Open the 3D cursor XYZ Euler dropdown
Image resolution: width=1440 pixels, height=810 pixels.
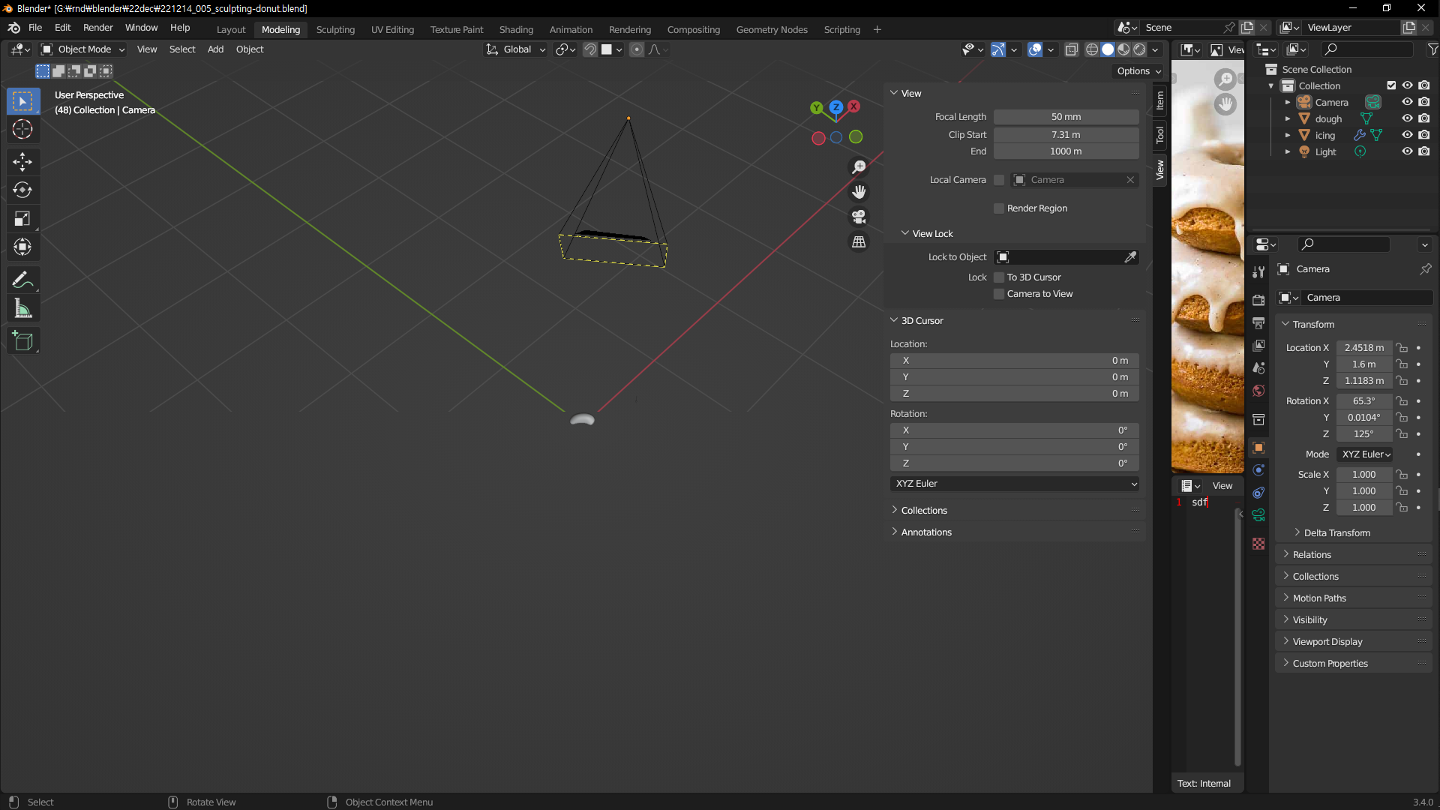click(1015, 484)
